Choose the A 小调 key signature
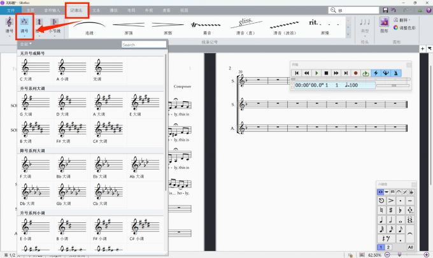433x258 pixels. [x=72, y=70]
